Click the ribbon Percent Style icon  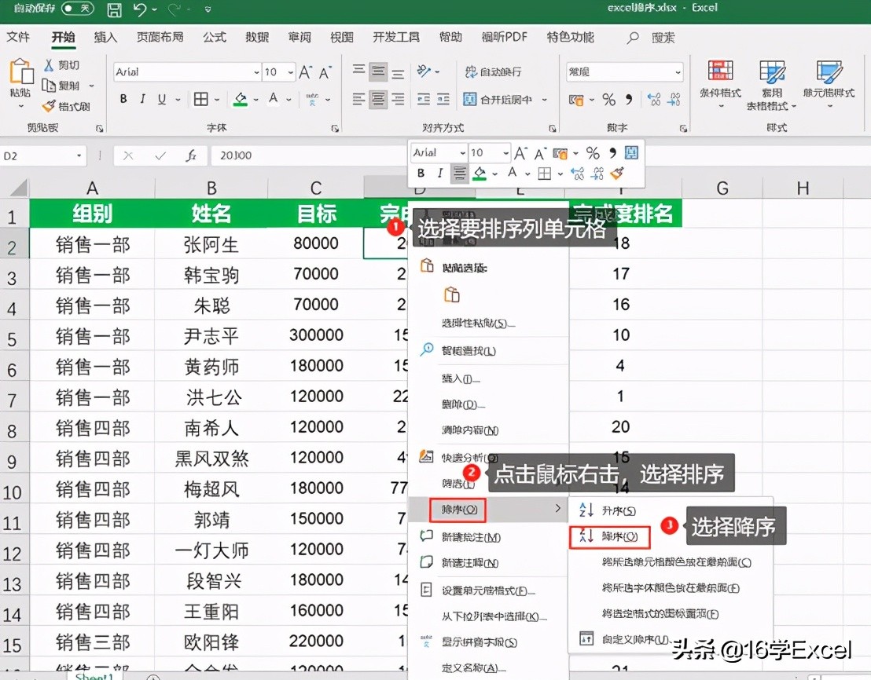608,100
